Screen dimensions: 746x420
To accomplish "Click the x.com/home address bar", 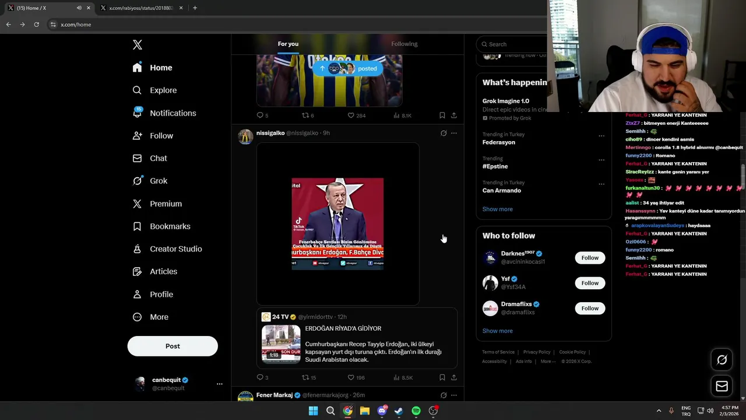I will (x=297, y=24).
